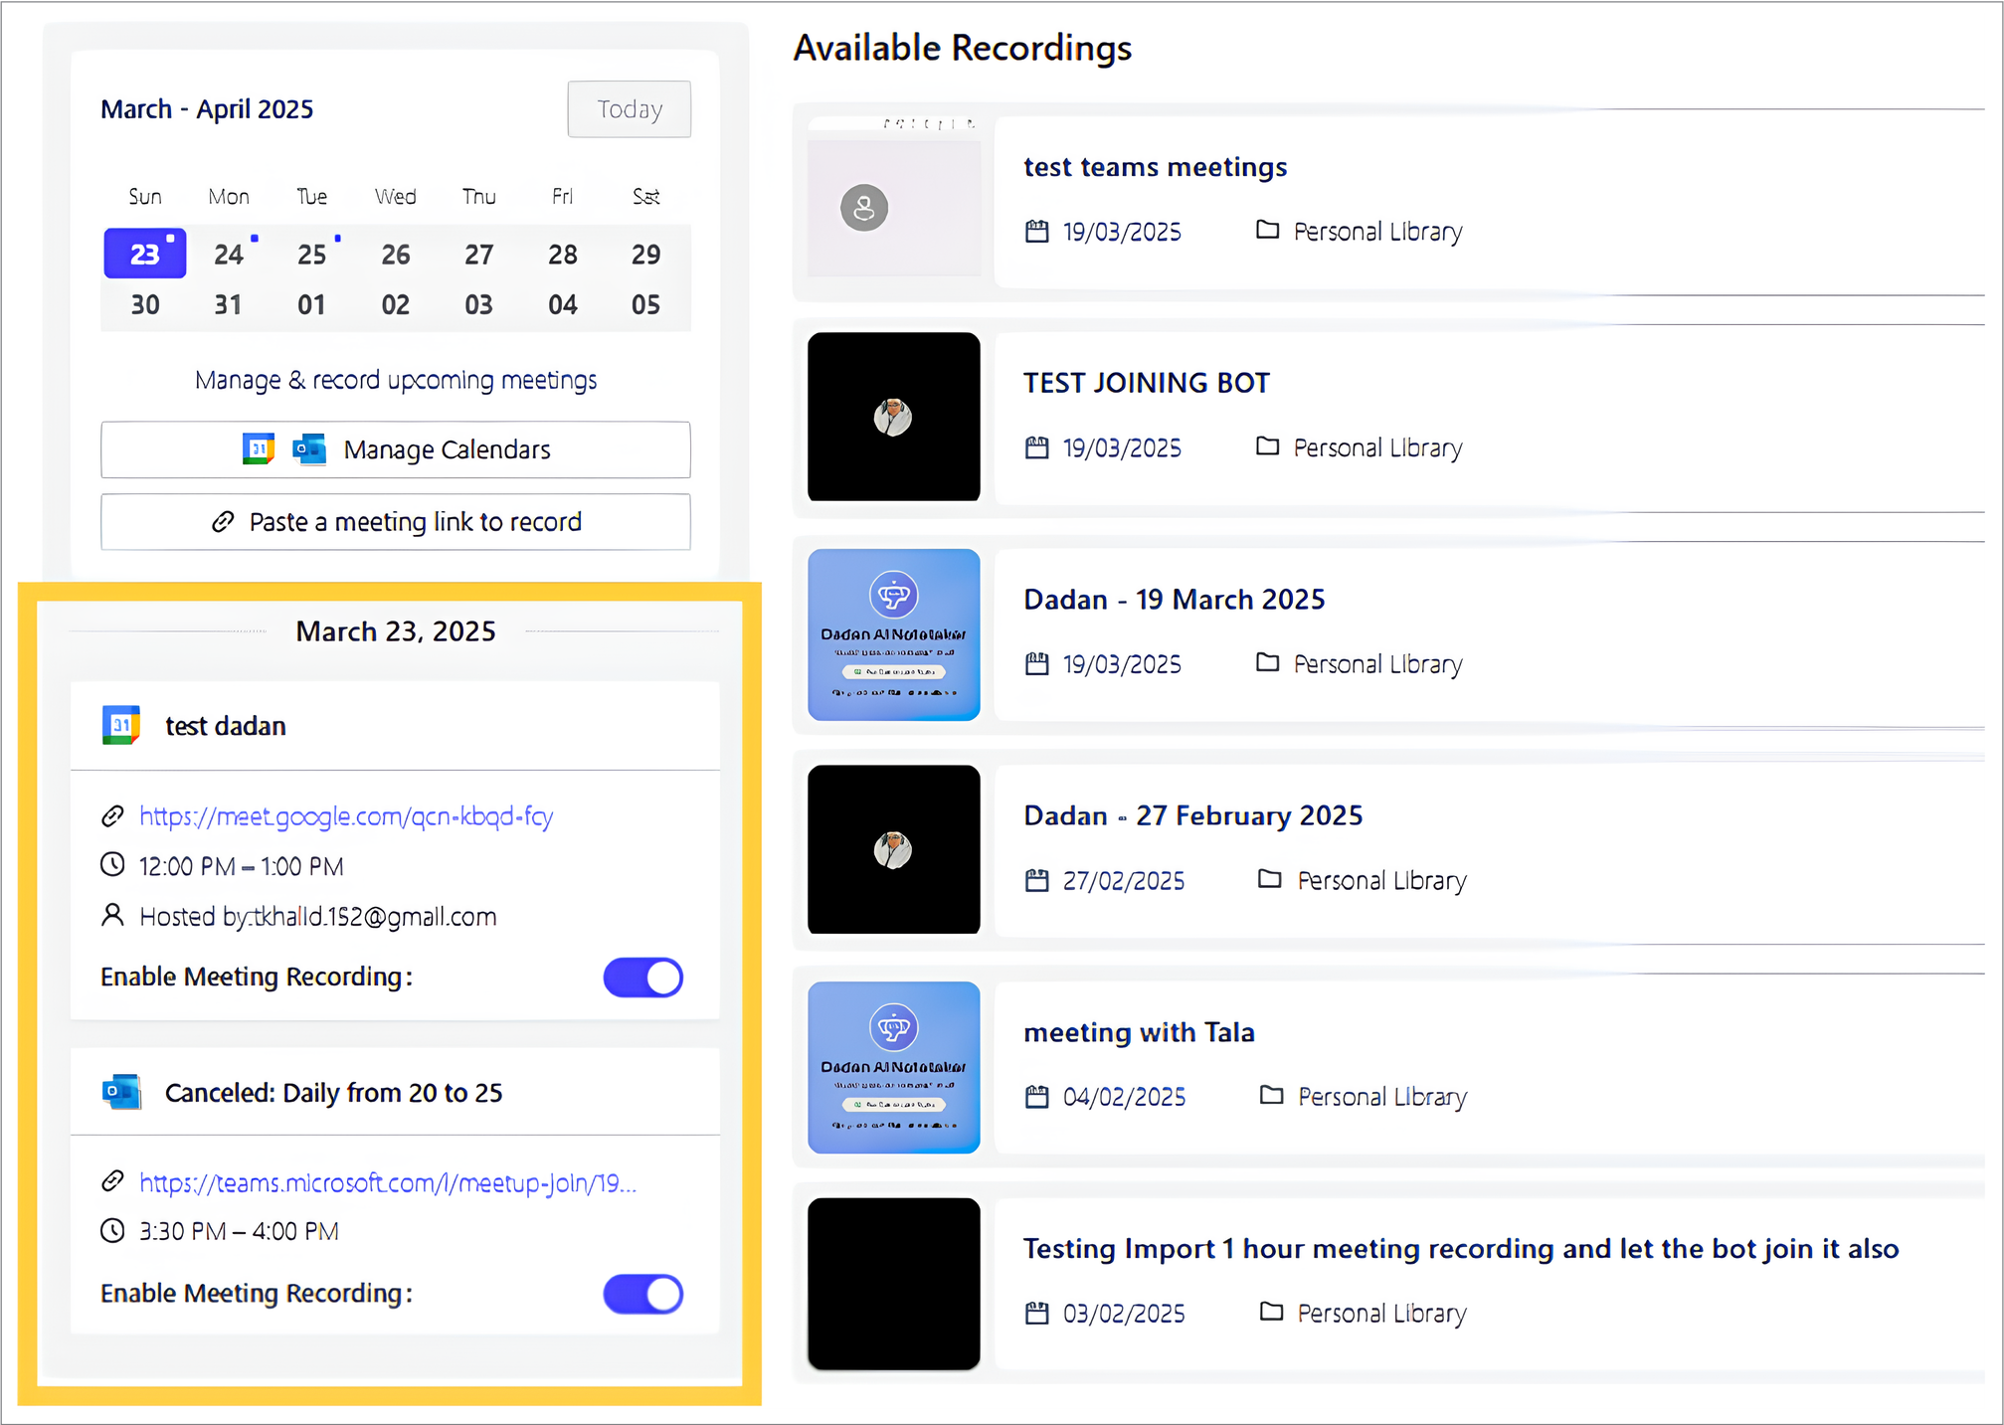The height and width of the screenshot is (1425, 2004).
Task: Open the teams.microsoft.com meetup-join link
Action: click(x=387, y=1182)
